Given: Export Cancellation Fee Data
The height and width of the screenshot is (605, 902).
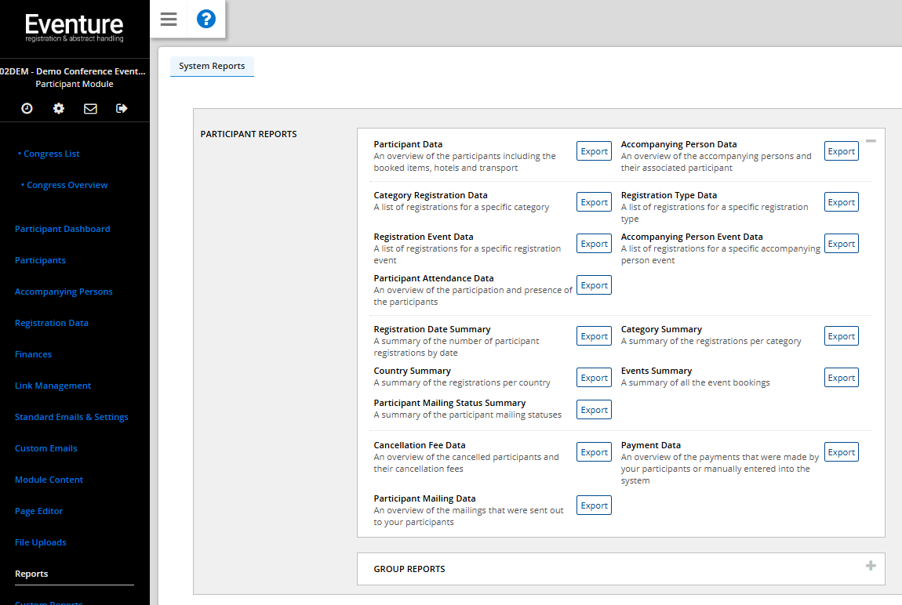Looking at the screenshot, I should click(x=595, y=452).
